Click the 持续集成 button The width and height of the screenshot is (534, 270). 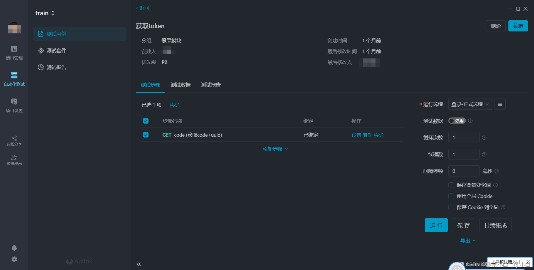coord(495,225)
